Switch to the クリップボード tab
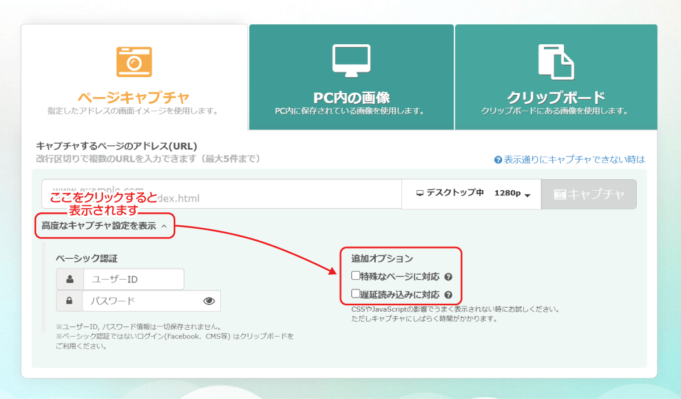Image resolution: width=681 pixels, height=399 pixels. coord(556,91)
